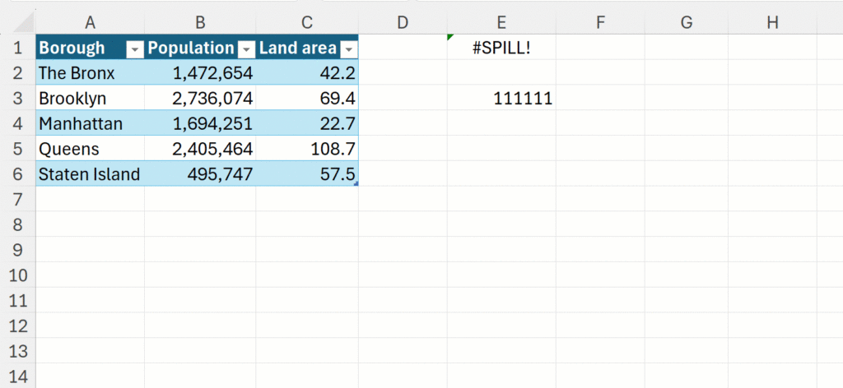Select row 7 header

coord(18,199)
